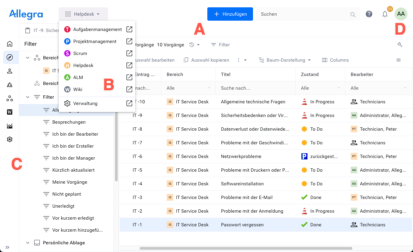
Task: Open the Wiki icon in left sidebar
Action: [10, 112]
